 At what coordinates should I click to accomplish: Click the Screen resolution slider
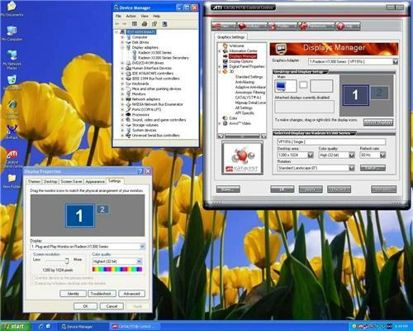tap(66, 261)
